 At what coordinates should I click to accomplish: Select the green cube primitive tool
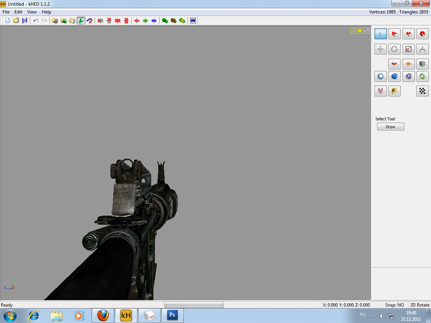tap(422, 64)
